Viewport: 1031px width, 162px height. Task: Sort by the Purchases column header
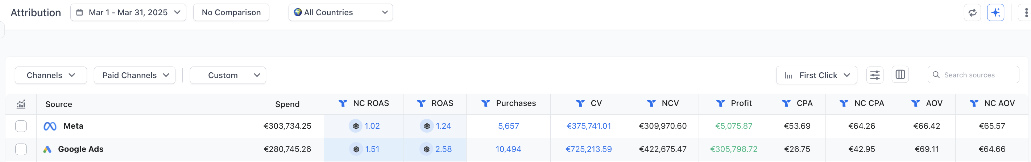(515, 103)
